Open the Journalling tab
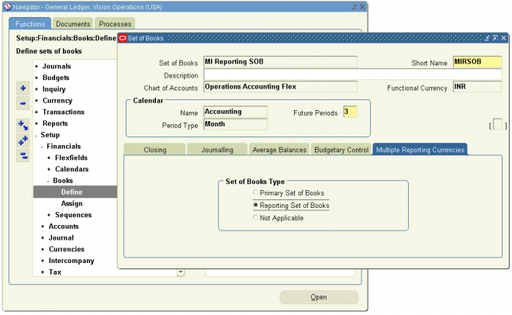512x315 pixels. pyautogui.click(x=217, y=150)
